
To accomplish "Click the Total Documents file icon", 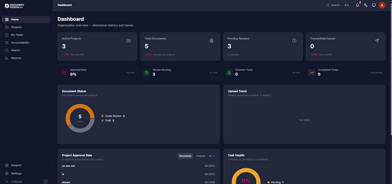I will coord(211,41).
